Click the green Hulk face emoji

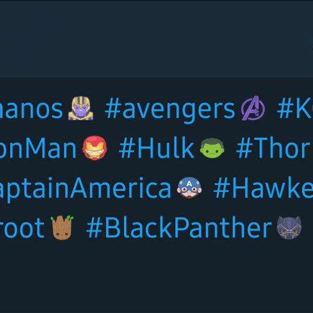[x=211, y=149]
